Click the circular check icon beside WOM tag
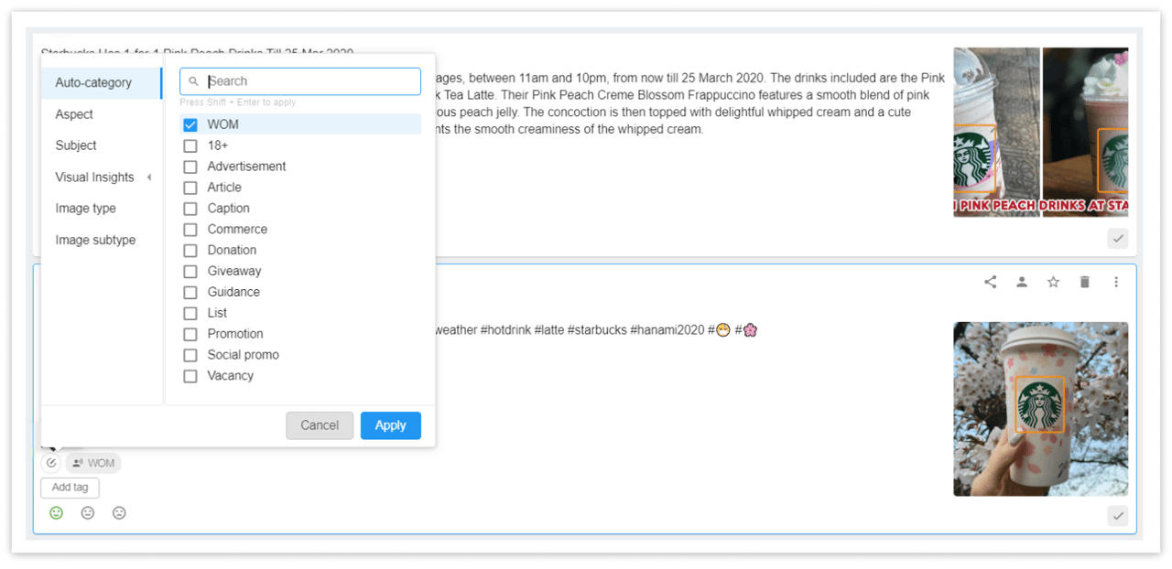Viewport: 1172px width, 569px height. coord(51,463)
